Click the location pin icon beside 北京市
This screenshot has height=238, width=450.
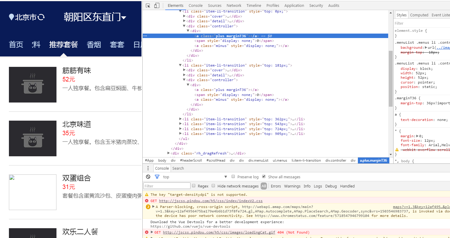tap(11, 17)
